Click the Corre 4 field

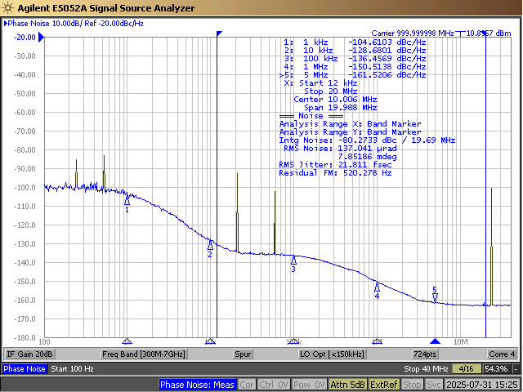502,354
